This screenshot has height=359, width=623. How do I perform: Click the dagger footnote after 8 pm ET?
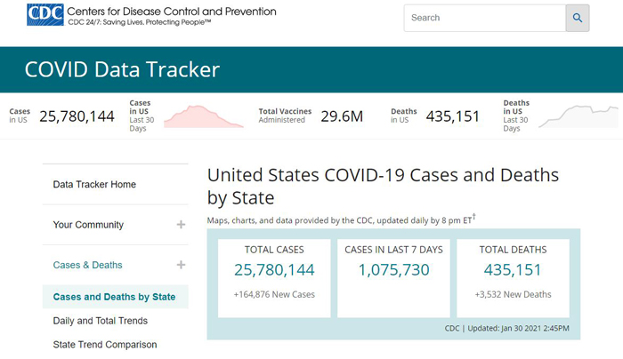click(x=474, y=217)
